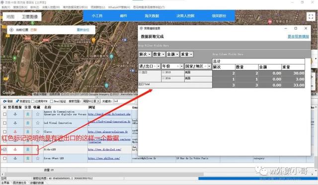Toggle the Email验证 checkbox

pos(52,101)
